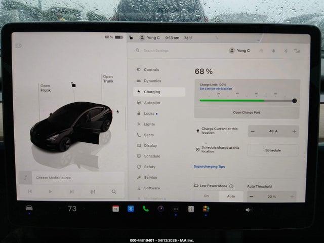Viewport: 324px width, 243px height.
Task: Open the Lights settings menu
Action: point(146,124)
